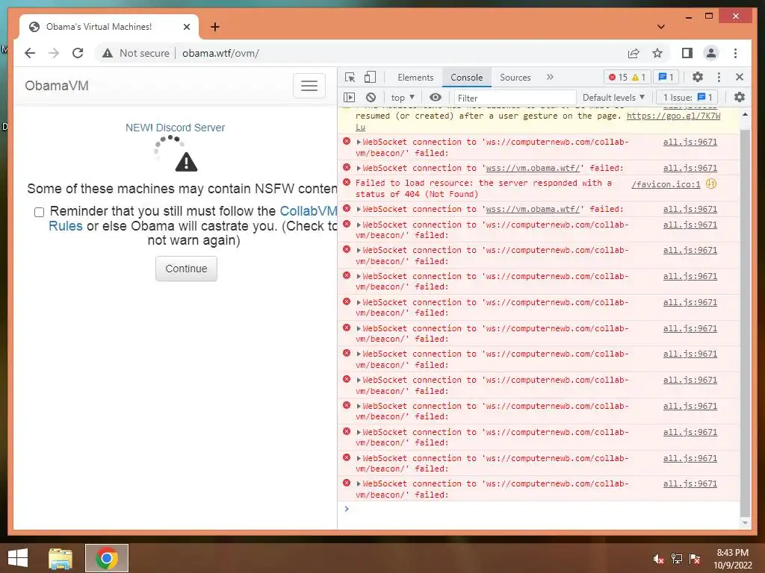Viewport: 765px width, 573px height.
Task: Open /favicon.ico:1 source link
Action: pyautogui.click(x=666, y=184)
